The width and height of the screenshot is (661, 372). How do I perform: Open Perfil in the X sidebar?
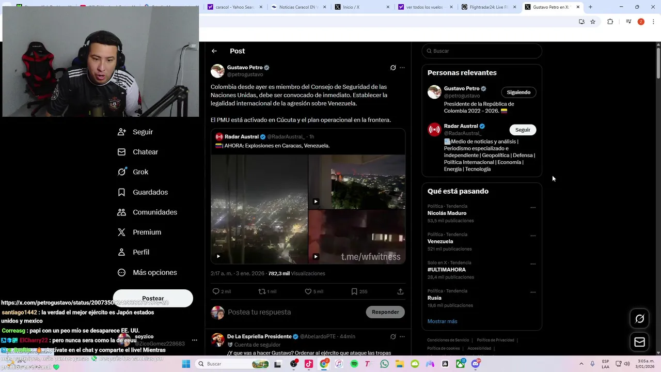point(133,252)
